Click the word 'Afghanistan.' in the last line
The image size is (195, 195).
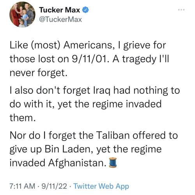tap(77, 163)
